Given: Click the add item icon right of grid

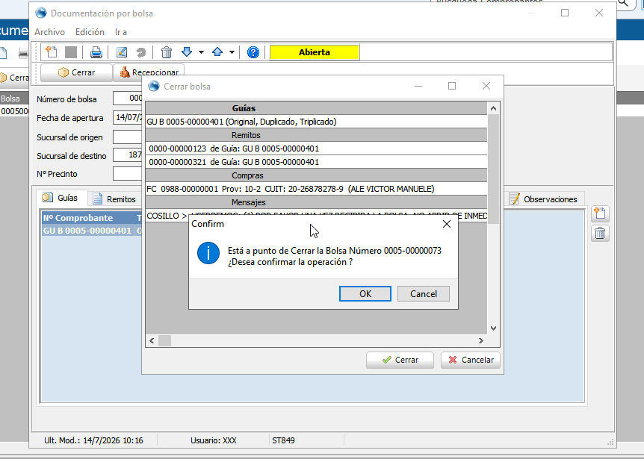Looking at the screenshot, I should pyautogui.click(x=600, y=213).
